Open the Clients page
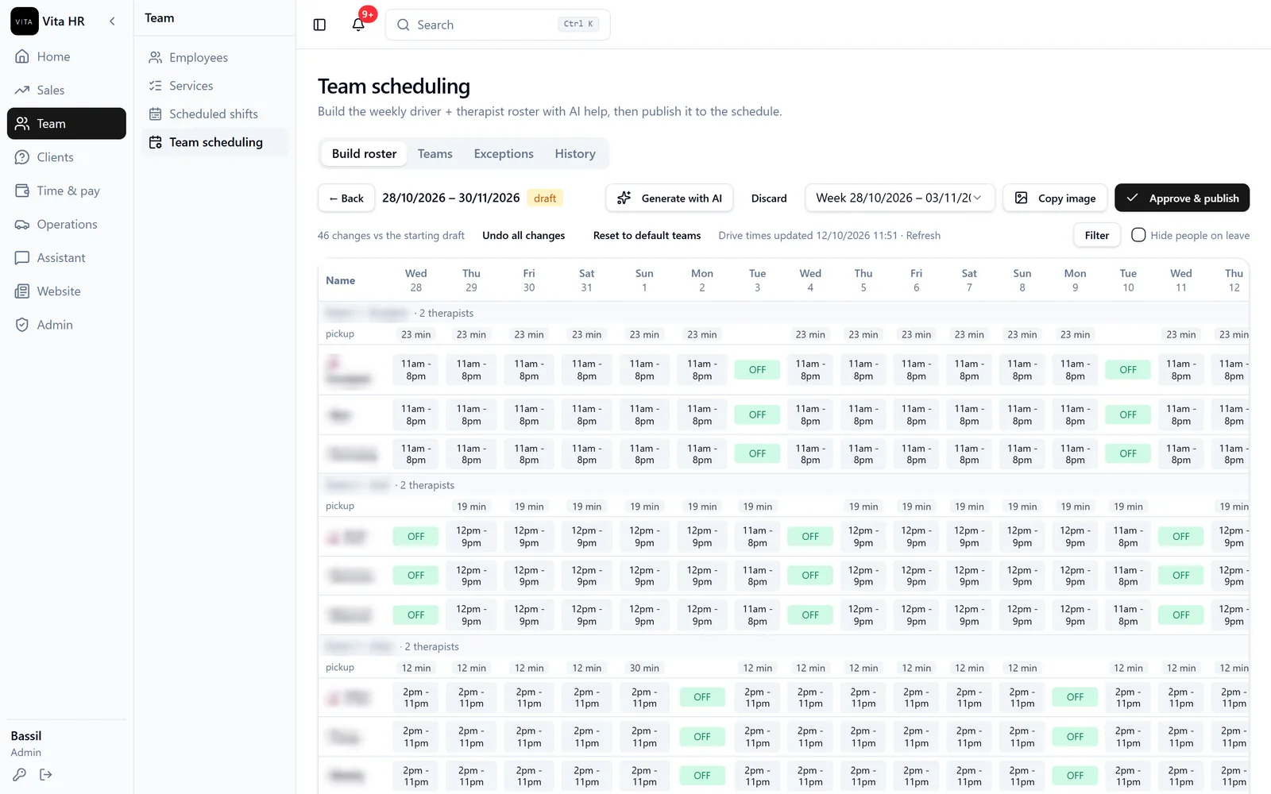The height and width of the screenshot is (794, 1271). [x=67, y=157]
